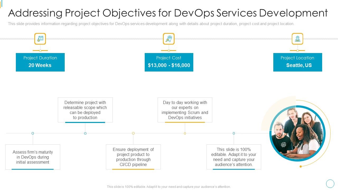Image resolution: width=338 pixels, height=190 pixels.
Task: Select the blue underline beneath Assess firm's maturity
Action: tap(33, 169)
